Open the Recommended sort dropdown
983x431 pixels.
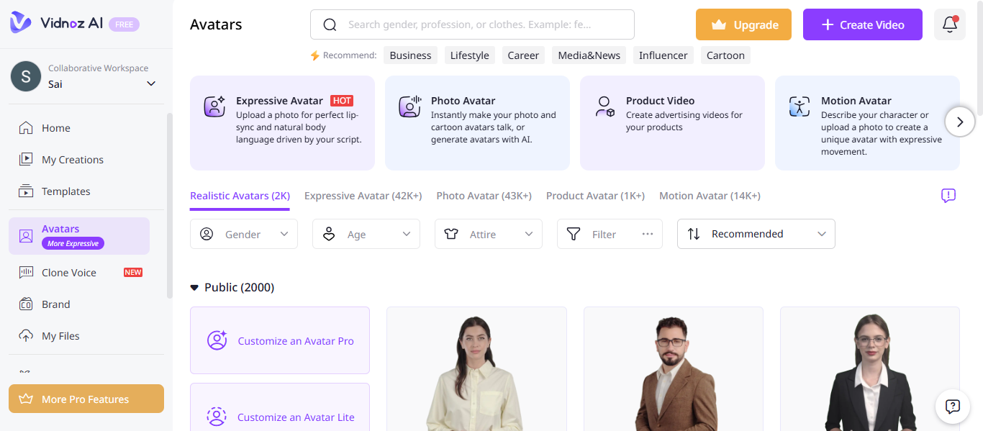756,234
